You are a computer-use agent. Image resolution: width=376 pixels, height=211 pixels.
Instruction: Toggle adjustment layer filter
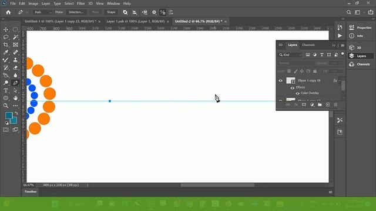[x=315, y=55]
